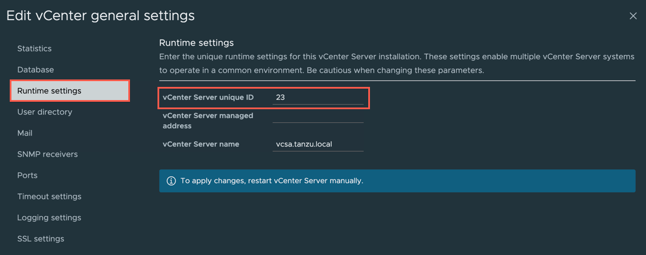646x255 pixels.
Task: Open the Mail settings section
Action: click(25, 133)
